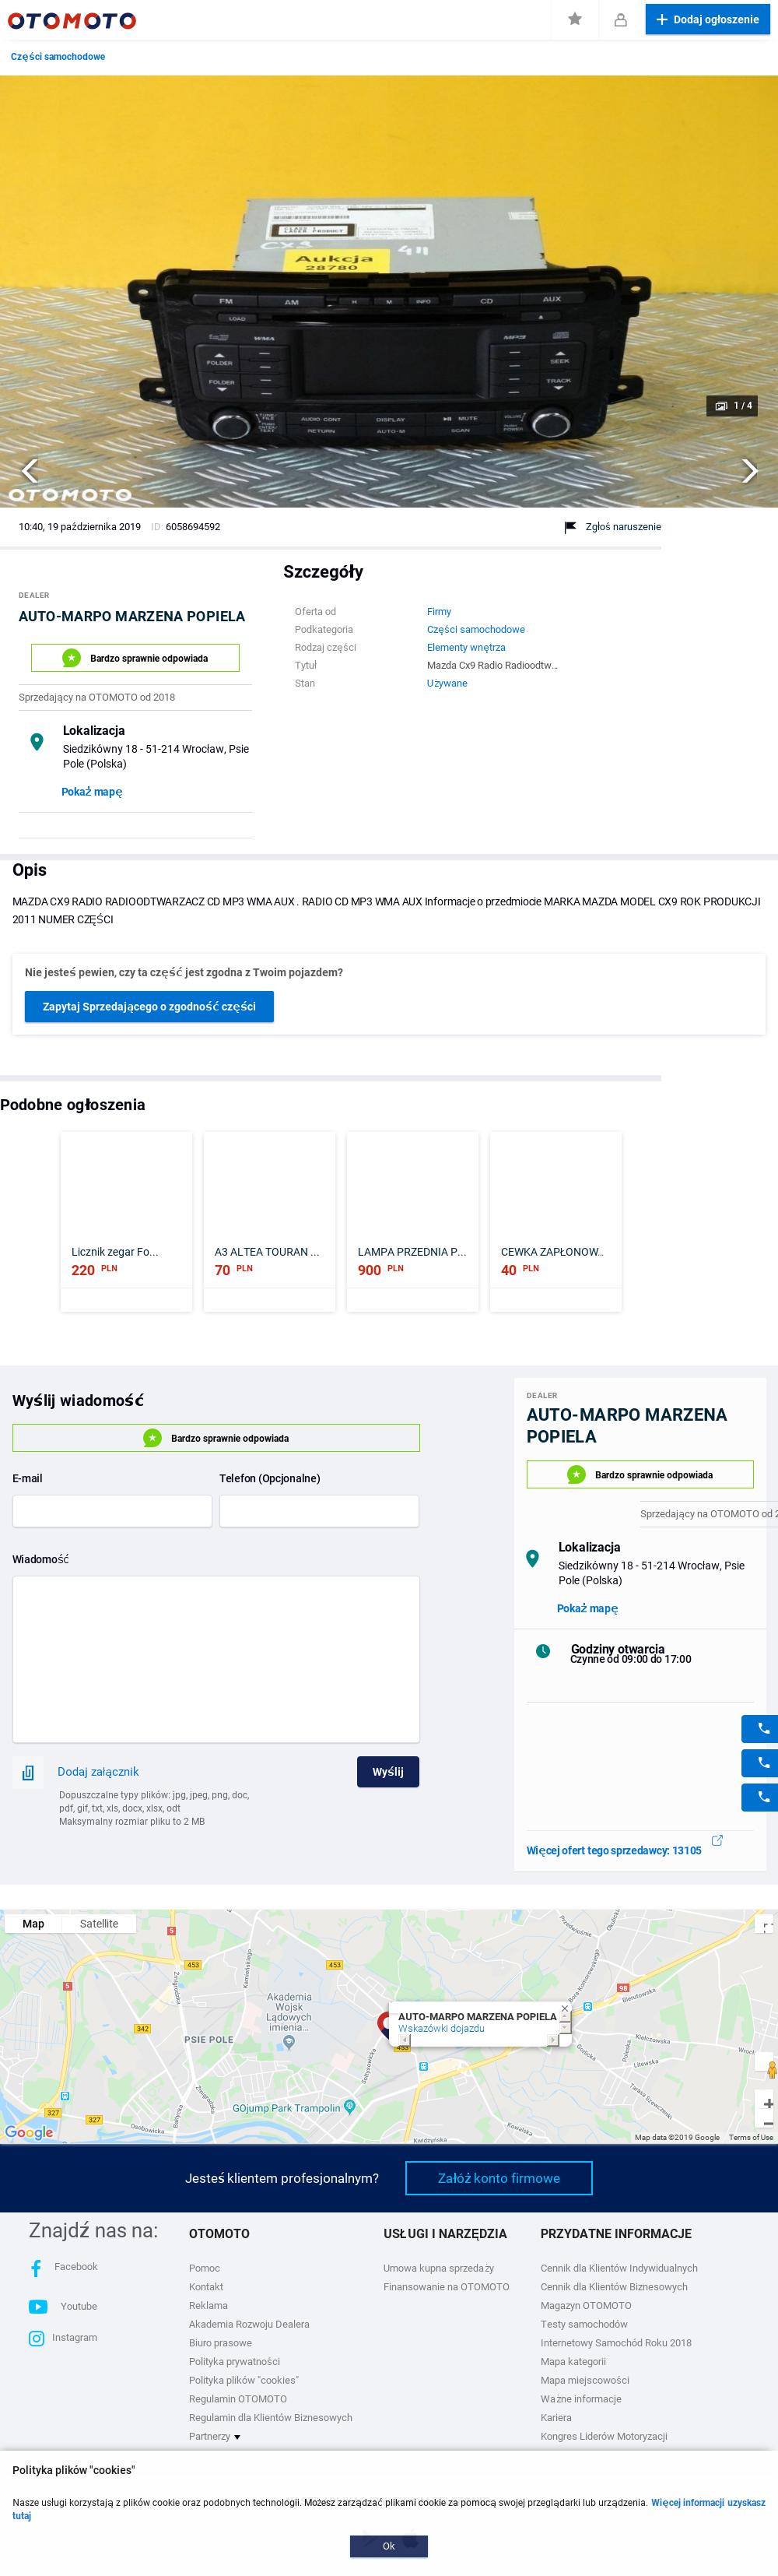Expand Partnerzy dropdown in footer
This screenshot has width=778, height=2576.
[x=215, y=2437]
